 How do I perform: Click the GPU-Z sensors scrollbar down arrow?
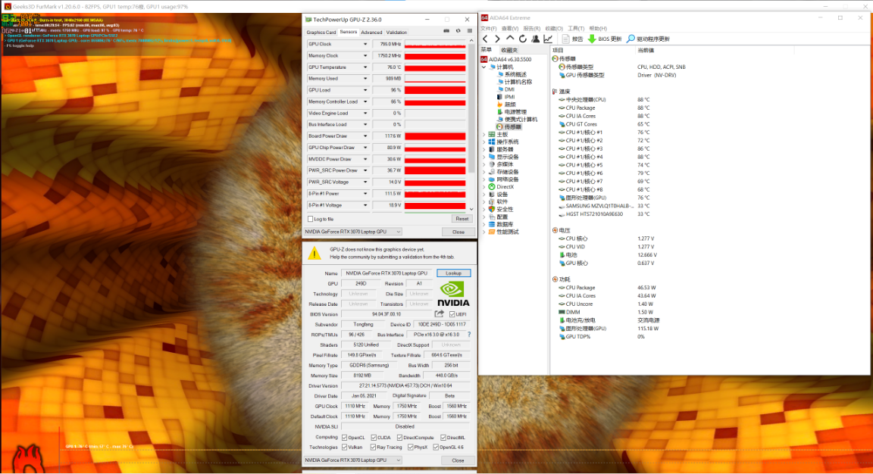471,209
